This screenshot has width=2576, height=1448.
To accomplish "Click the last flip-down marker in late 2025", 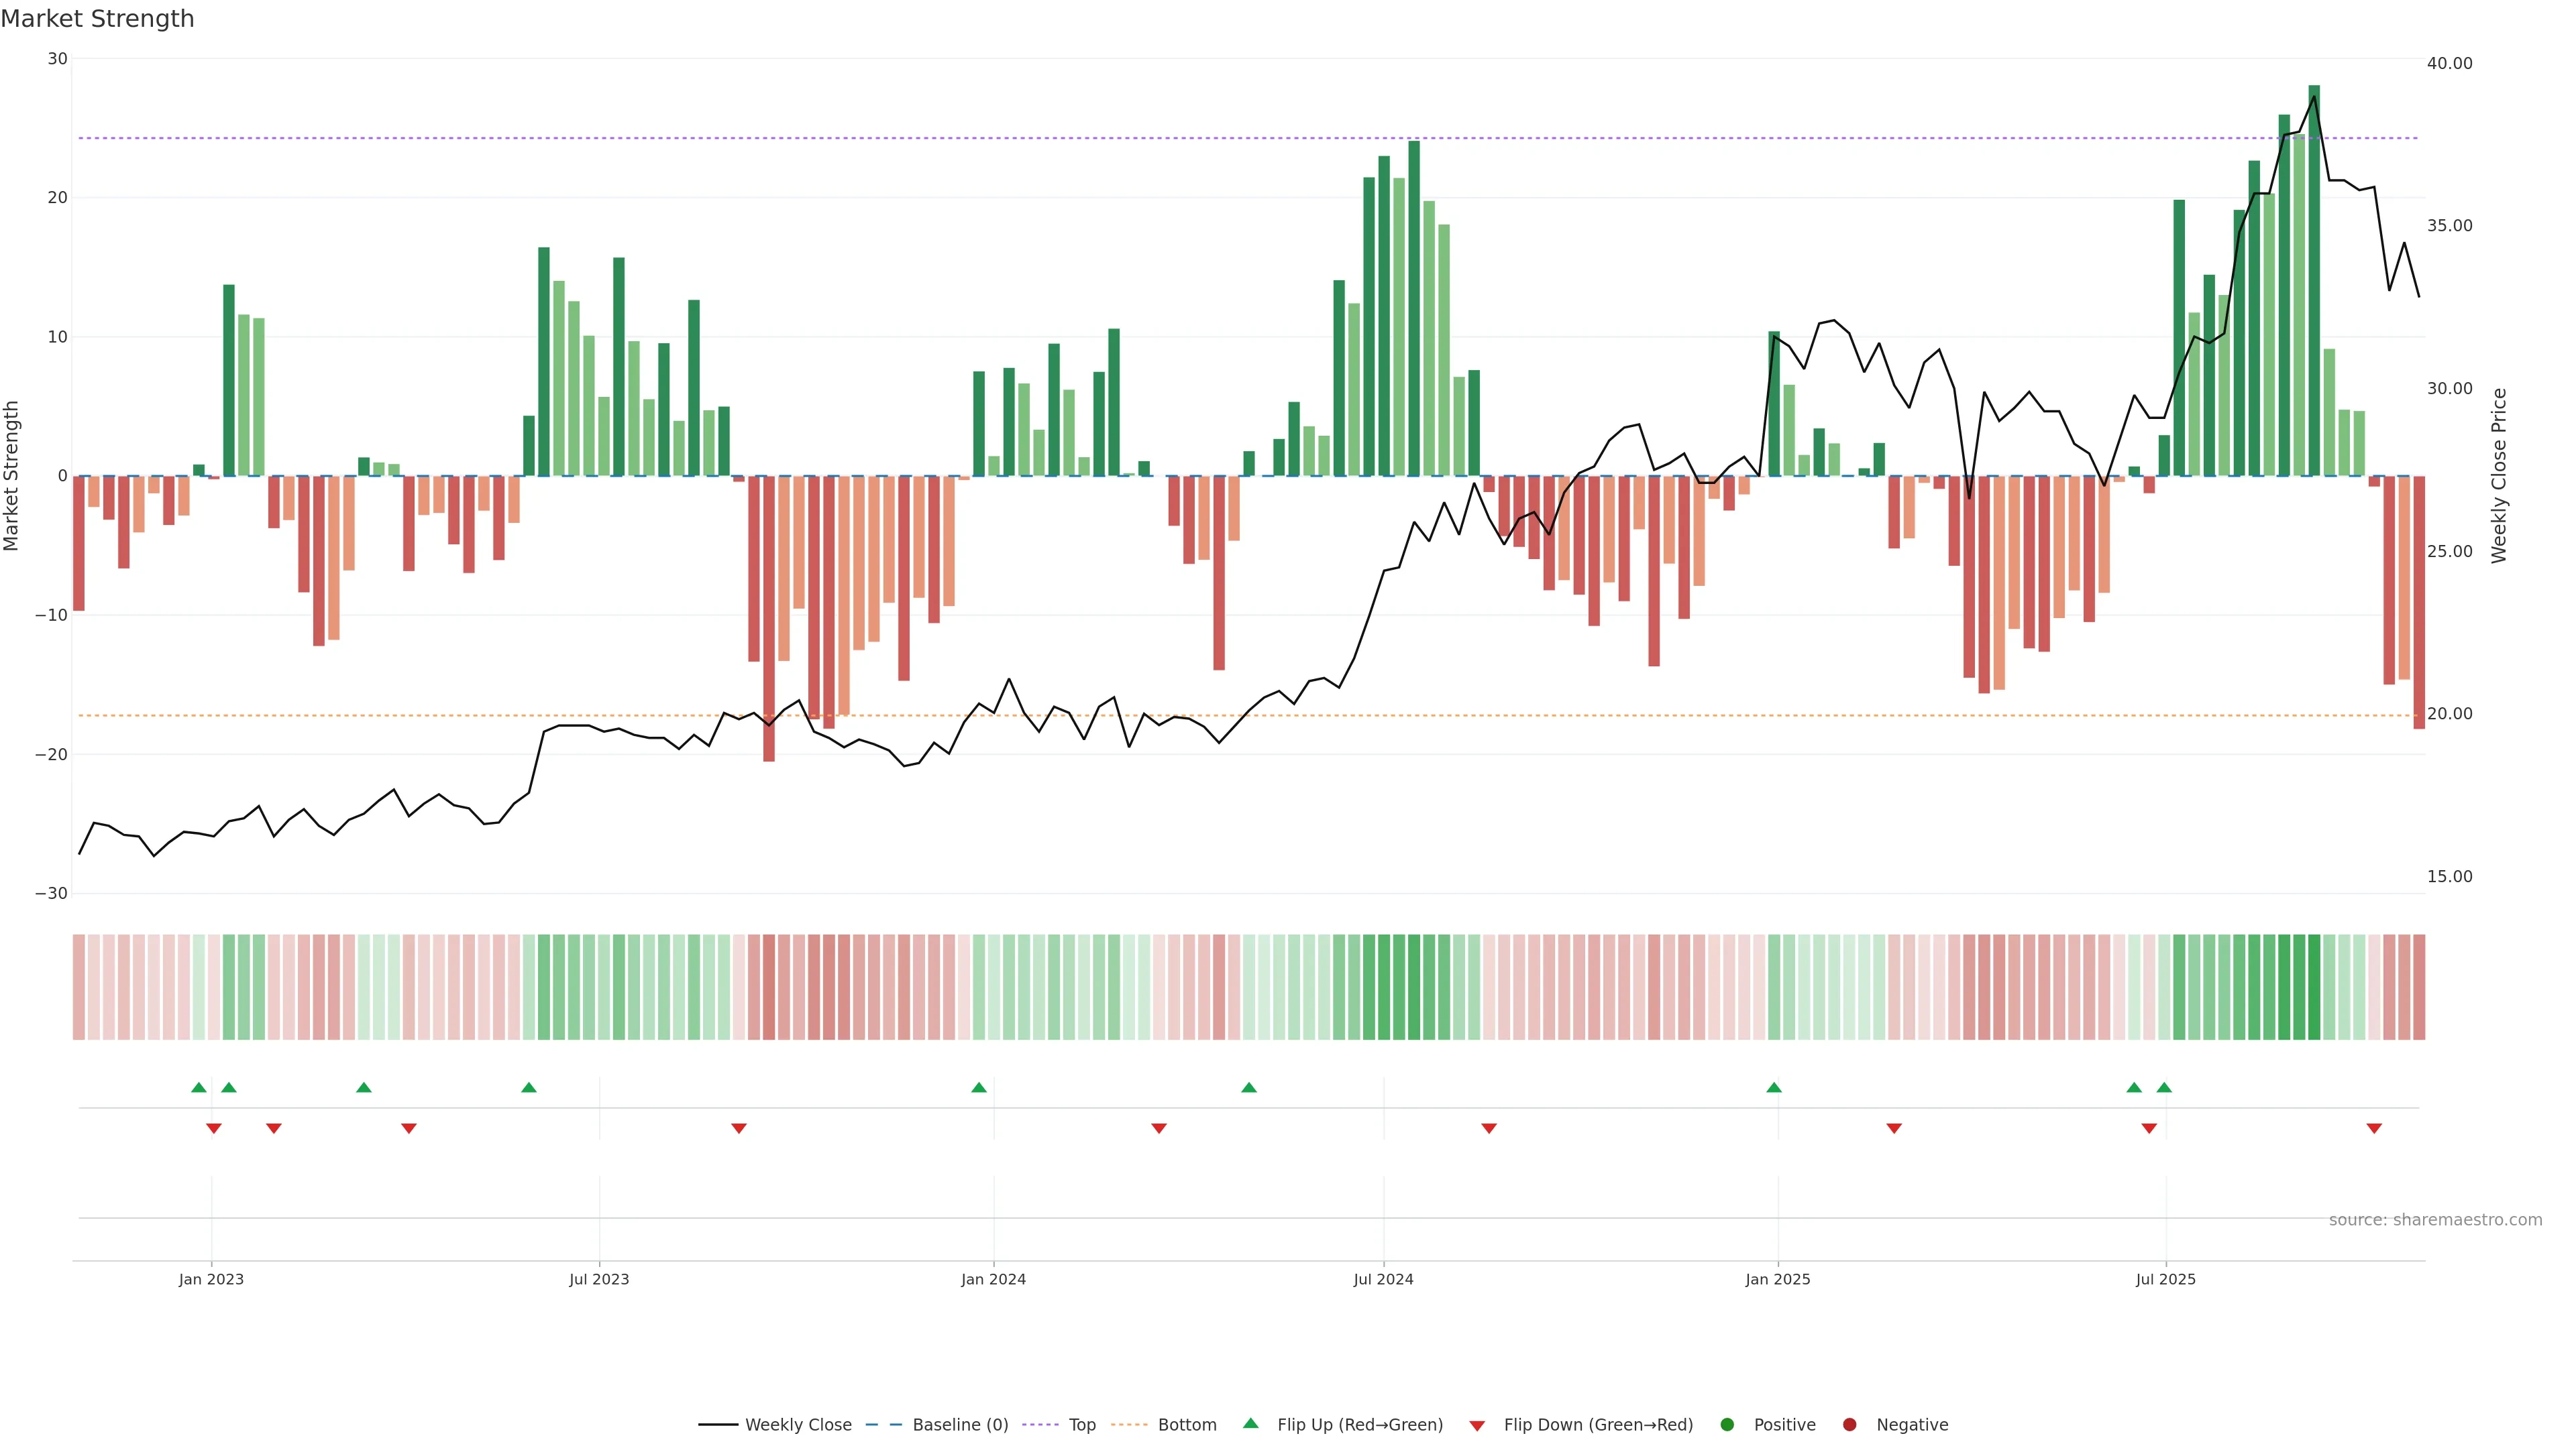I will pos(2374,1128).
